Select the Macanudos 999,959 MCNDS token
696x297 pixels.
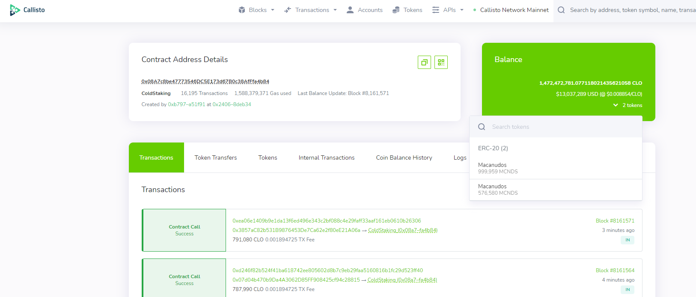click(556, 168)
